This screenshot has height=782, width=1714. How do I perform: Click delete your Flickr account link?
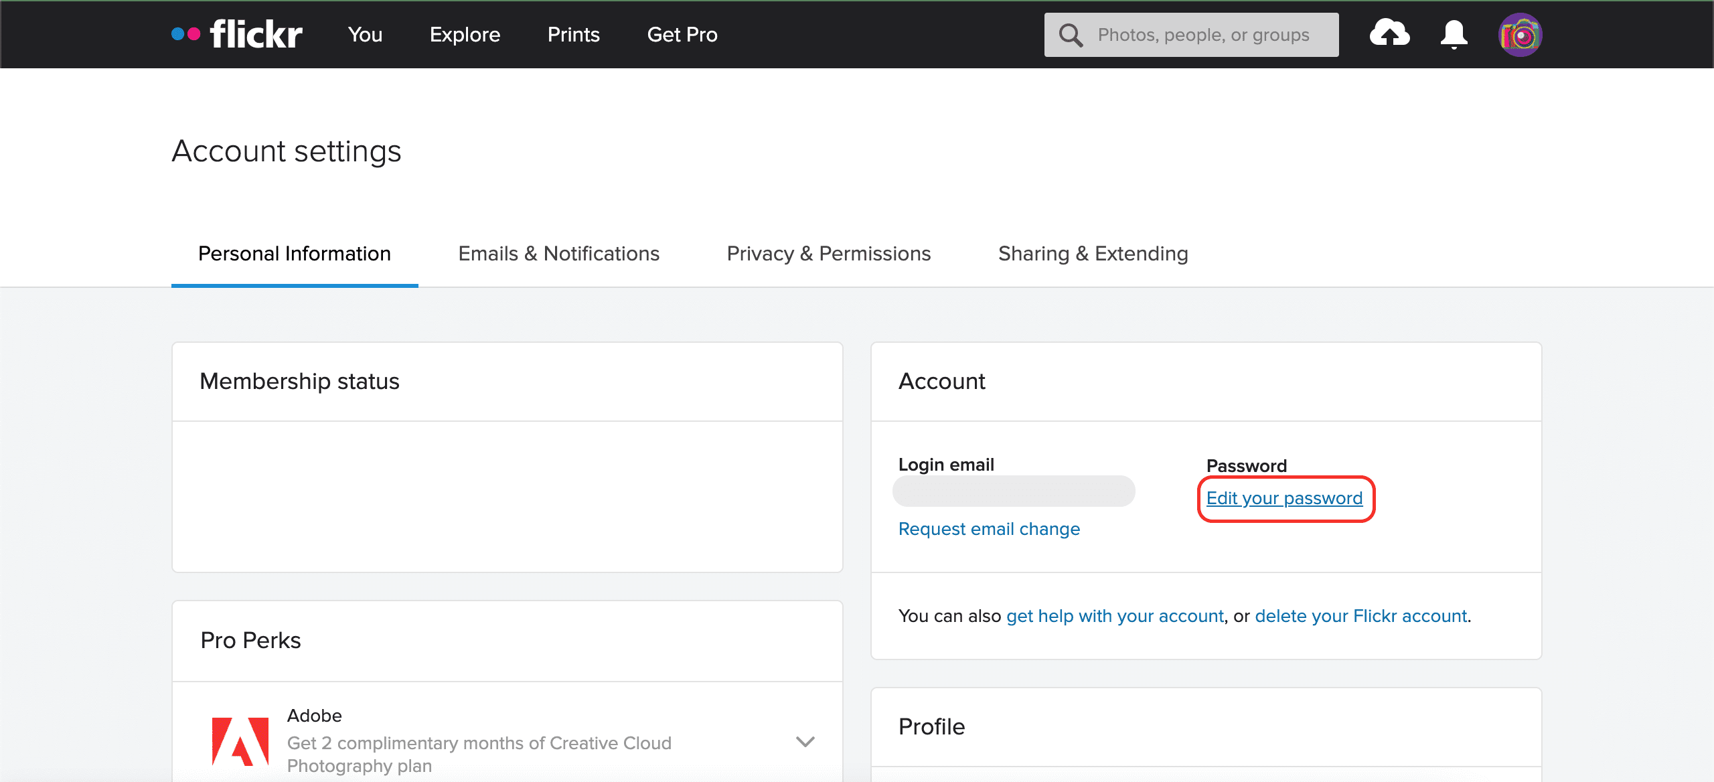tap(1360, 616)
